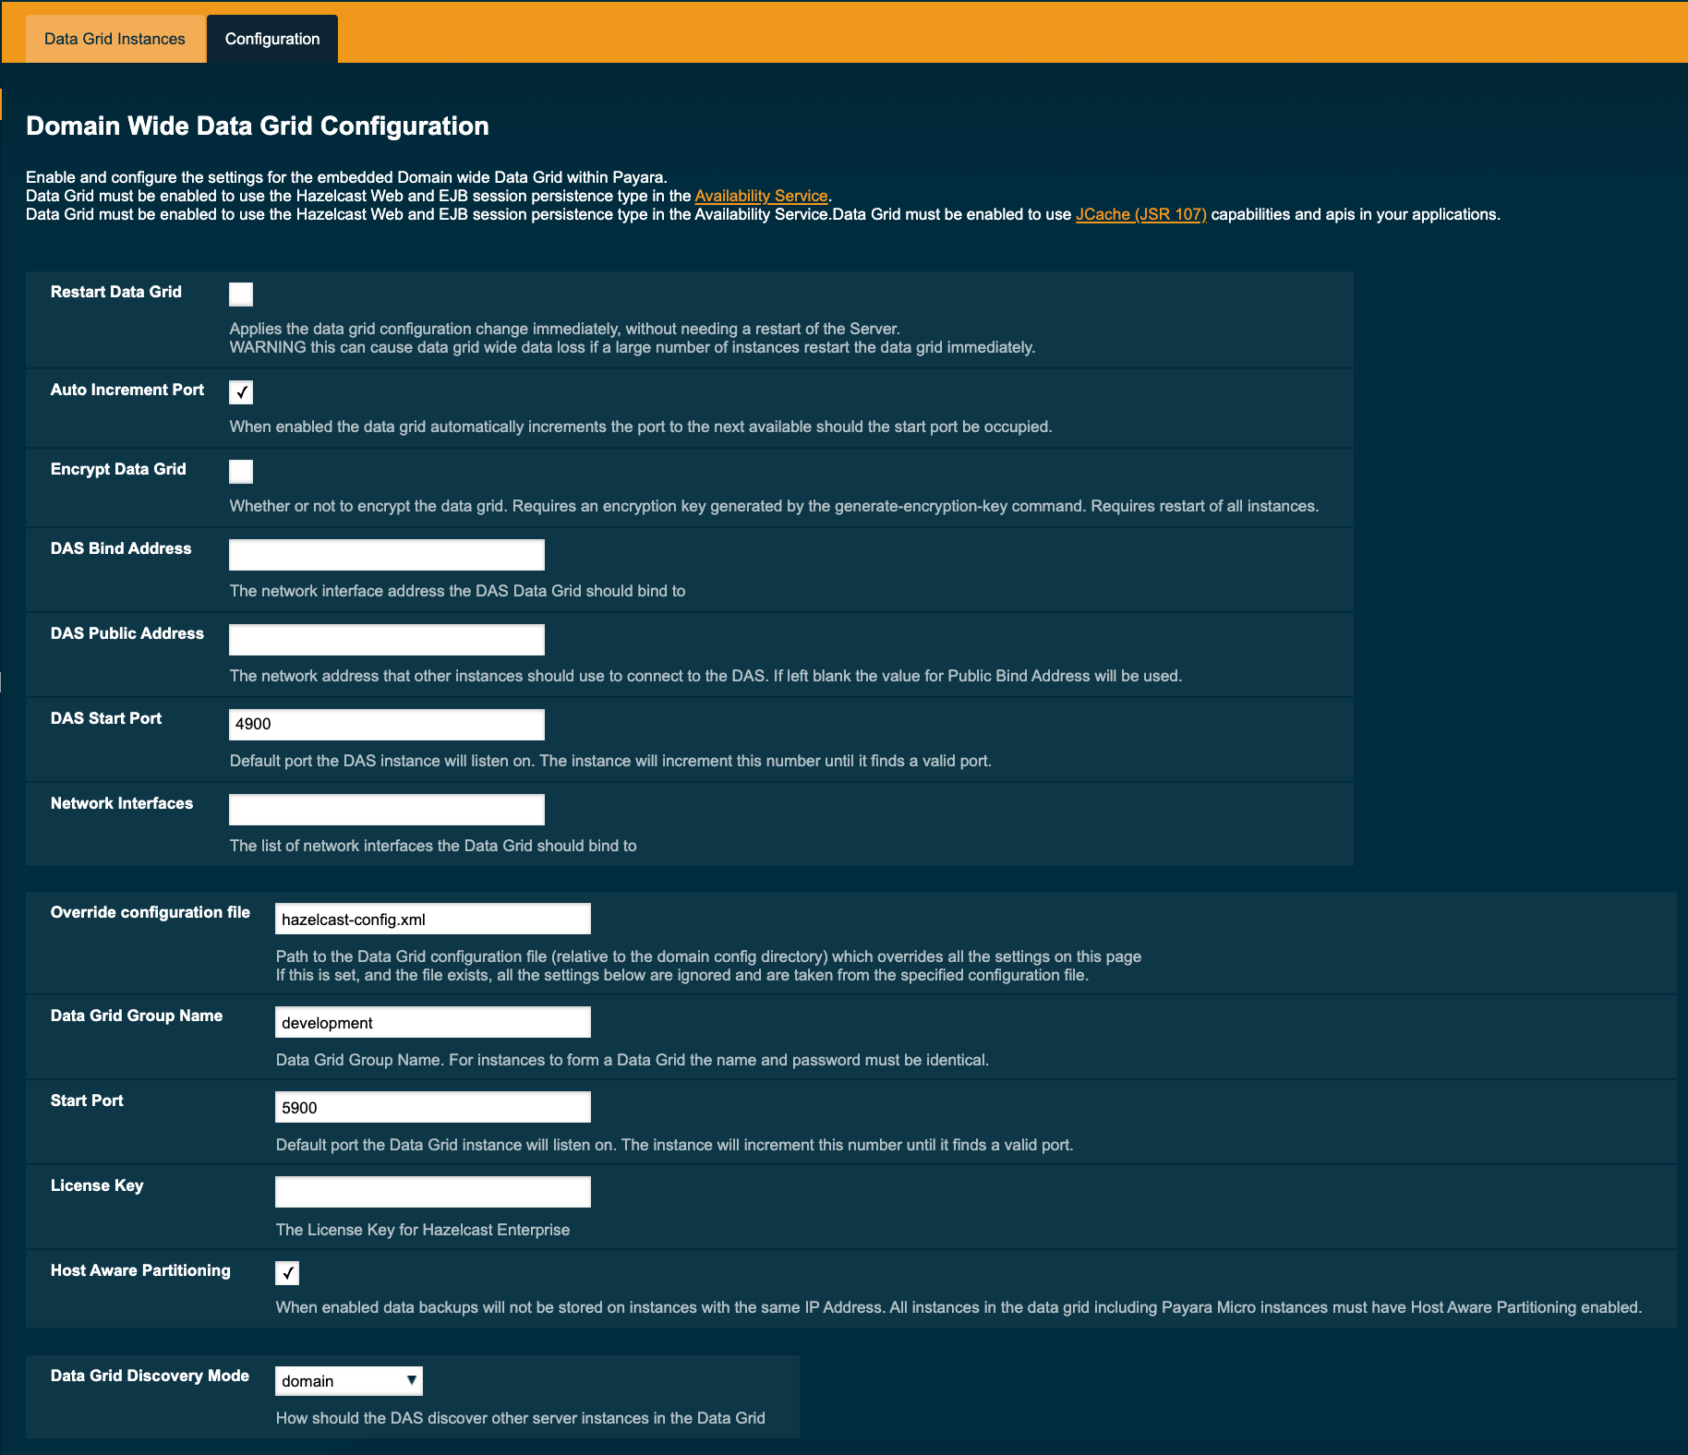Click the Domain Wide Data Grid Configuration heading
The width and height of the screenshot is (1688, 1455).
tap(257, 126)
